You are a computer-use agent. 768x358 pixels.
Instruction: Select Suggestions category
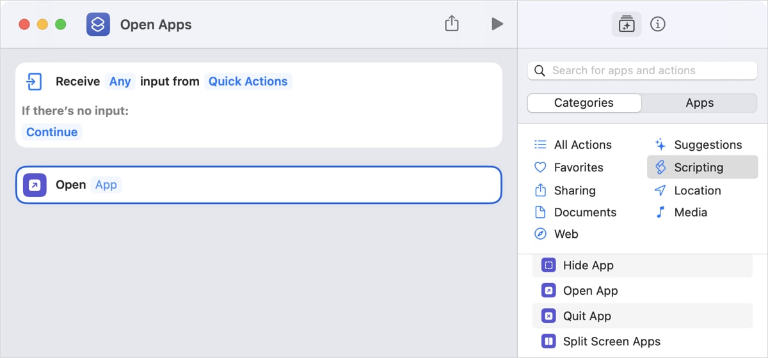click(708, 144)
